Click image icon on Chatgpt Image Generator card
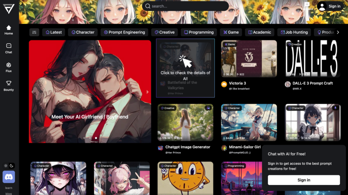Viewport: 348px width, 195px height. click(x=208, y=108)
